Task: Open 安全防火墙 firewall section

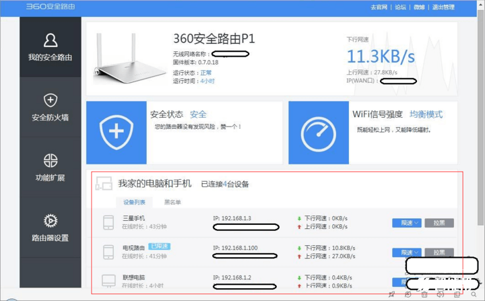Action: click(50, 108)
